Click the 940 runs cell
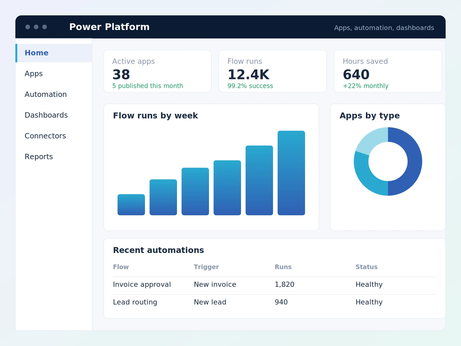 point(281,302)
